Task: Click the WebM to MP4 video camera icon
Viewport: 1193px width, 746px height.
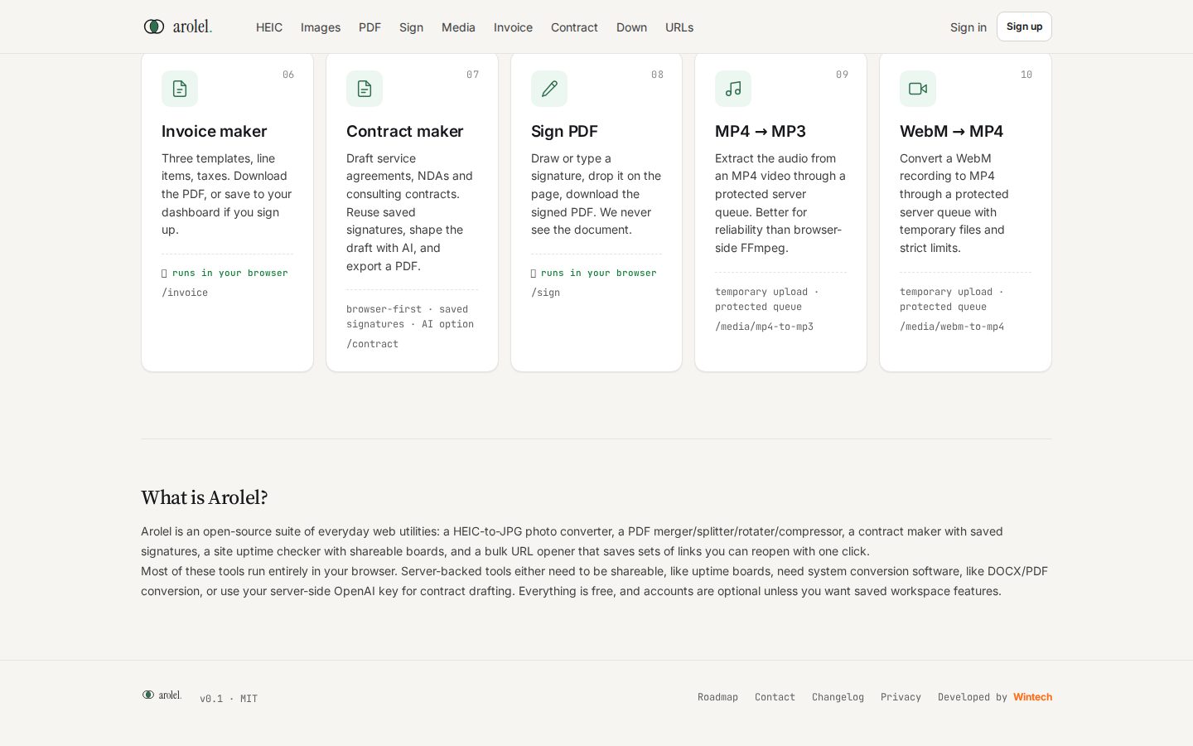Action: [918, 89]
